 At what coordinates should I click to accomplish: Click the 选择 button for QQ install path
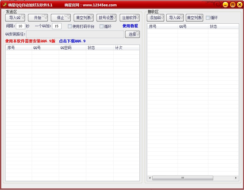pos(132,34)
